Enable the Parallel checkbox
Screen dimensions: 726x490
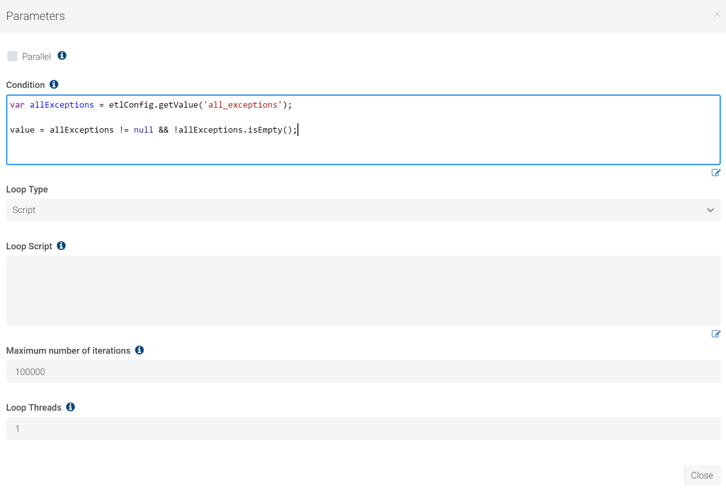point(12,56)
